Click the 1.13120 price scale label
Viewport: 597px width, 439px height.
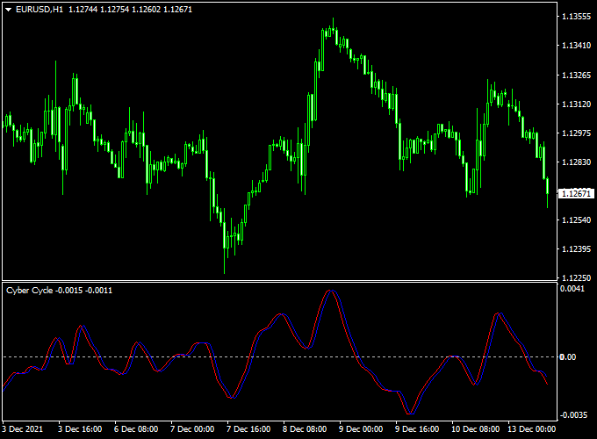point(577,104)
